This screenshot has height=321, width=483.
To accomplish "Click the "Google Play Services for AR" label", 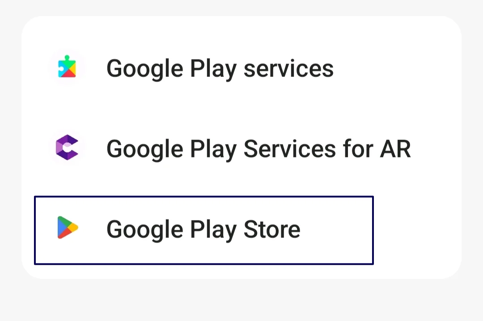I will coord(258,148).
